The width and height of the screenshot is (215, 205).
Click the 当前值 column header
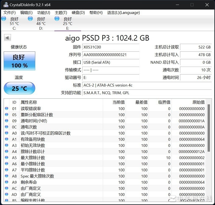coord(114,102)
